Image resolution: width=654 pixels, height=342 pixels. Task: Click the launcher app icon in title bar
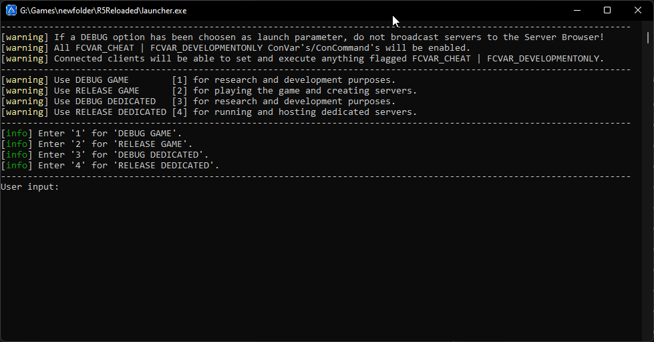tap(11, 10)
